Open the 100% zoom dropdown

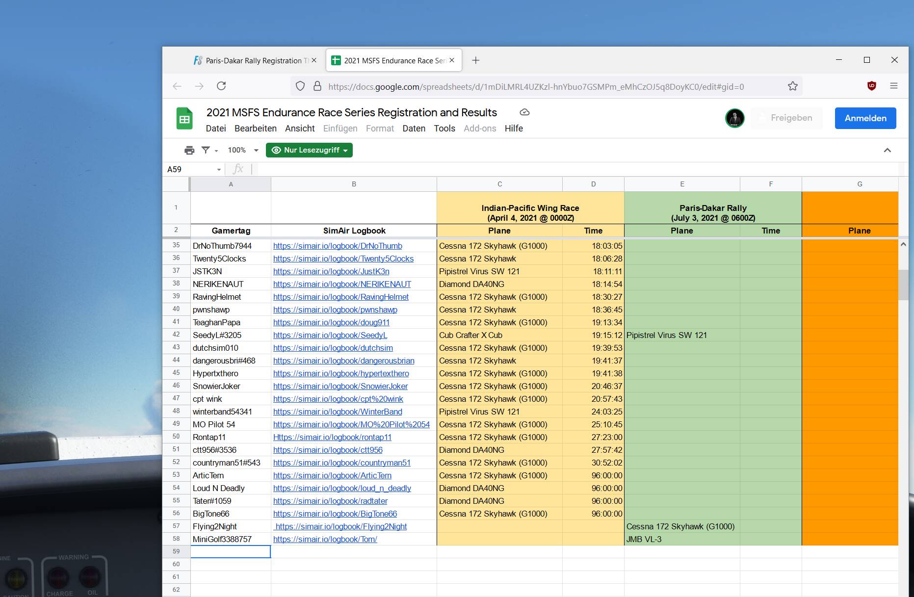(243, 150)
